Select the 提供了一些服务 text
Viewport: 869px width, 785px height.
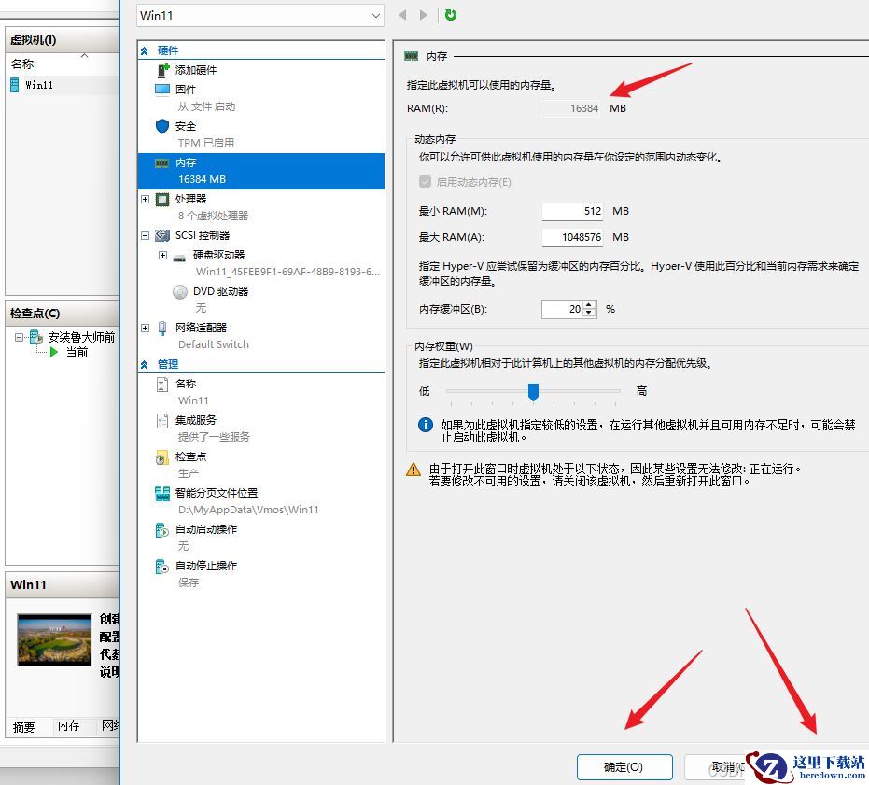coord(214,437)
